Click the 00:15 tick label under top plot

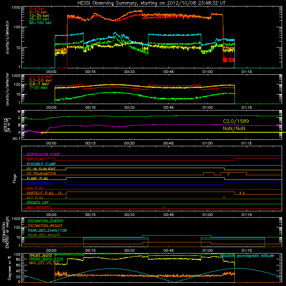[90, 72]
